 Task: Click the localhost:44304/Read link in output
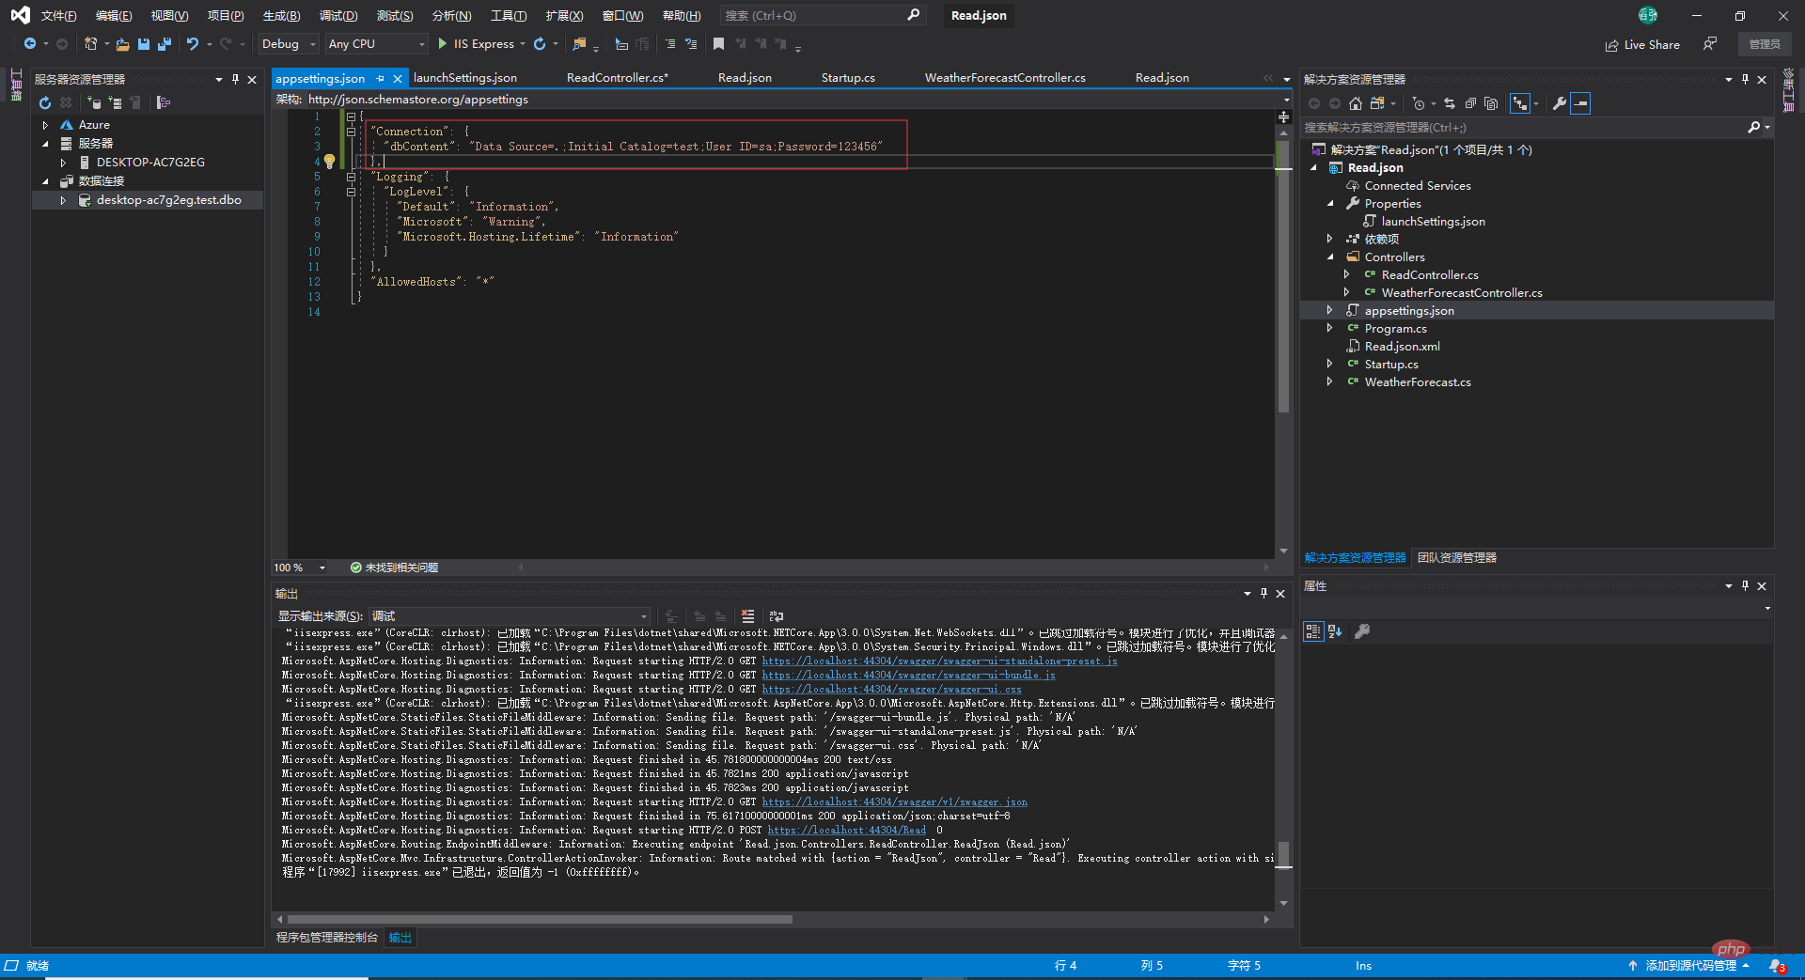pyautogui.click(x=846, y=831)
